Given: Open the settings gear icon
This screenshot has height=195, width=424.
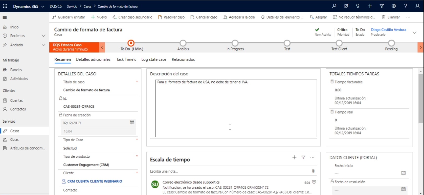Looking at the screenshot, I should coord(394,6).
